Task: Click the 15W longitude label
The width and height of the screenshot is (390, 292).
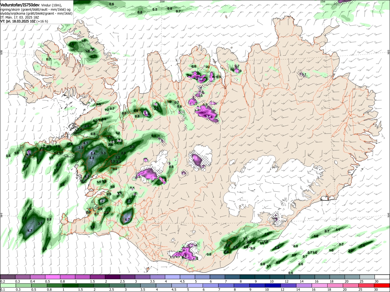Action: (x=323, y=2)
